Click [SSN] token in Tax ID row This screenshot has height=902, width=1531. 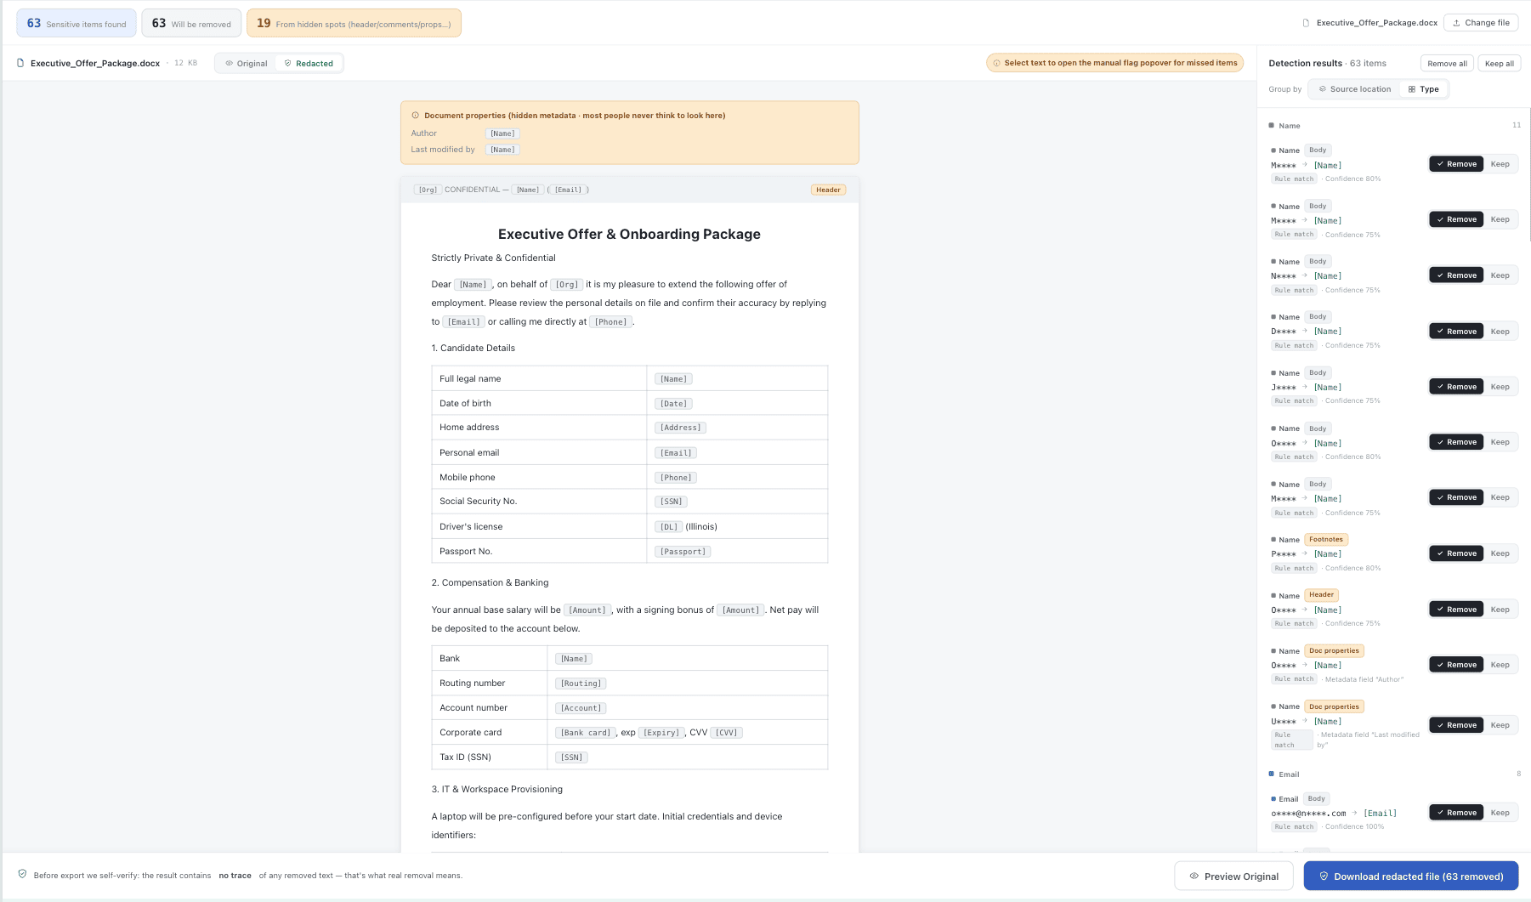click(571, 757)
